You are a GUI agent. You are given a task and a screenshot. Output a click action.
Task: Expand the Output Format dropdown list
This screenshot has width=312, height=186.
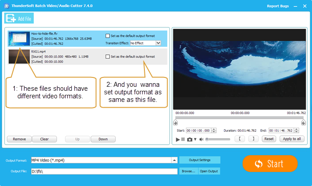click(x=174, y=160)
